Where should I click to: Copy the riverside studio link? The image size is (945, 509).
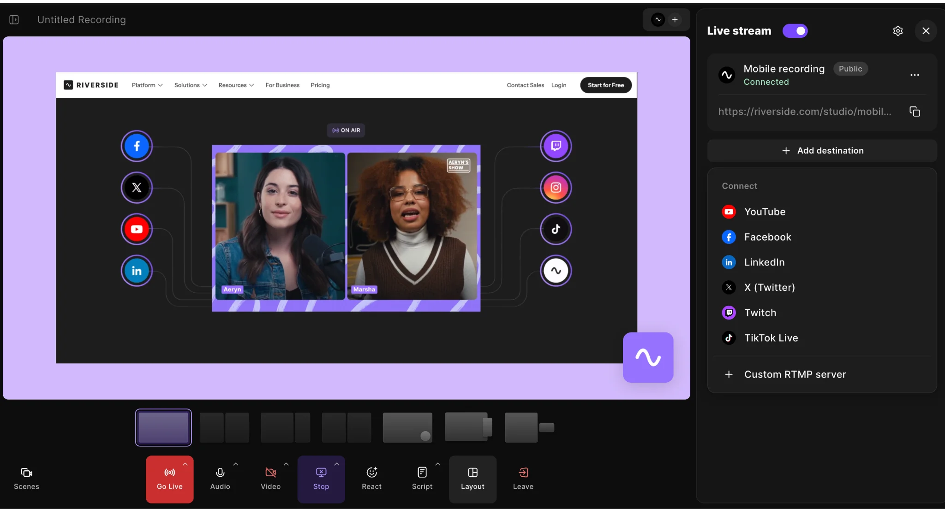click(x=915, y=112)
